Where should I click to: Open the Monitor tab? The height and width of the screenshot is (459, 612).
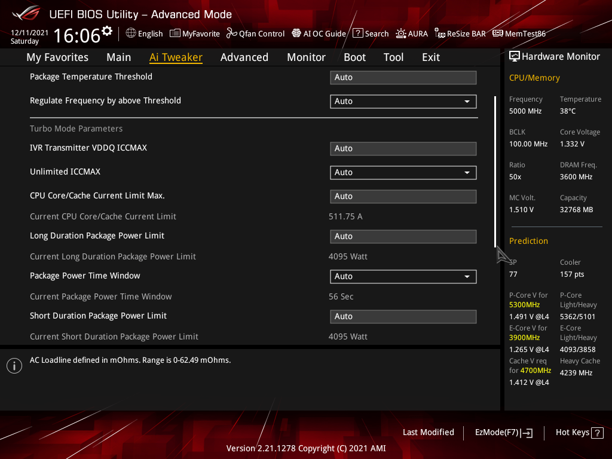(x=307, y=57)
